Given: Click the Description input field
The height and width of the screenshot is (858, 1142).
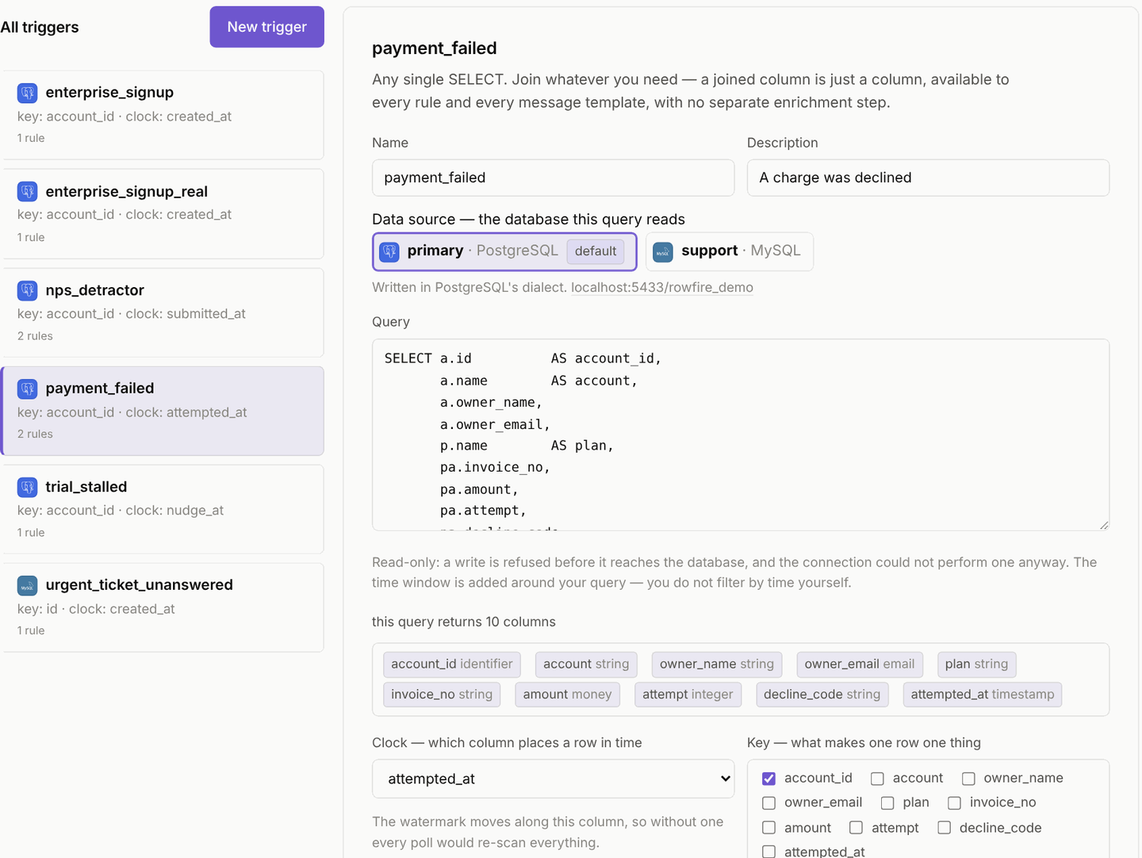Looking at the screenshot, I should [928, 178].
